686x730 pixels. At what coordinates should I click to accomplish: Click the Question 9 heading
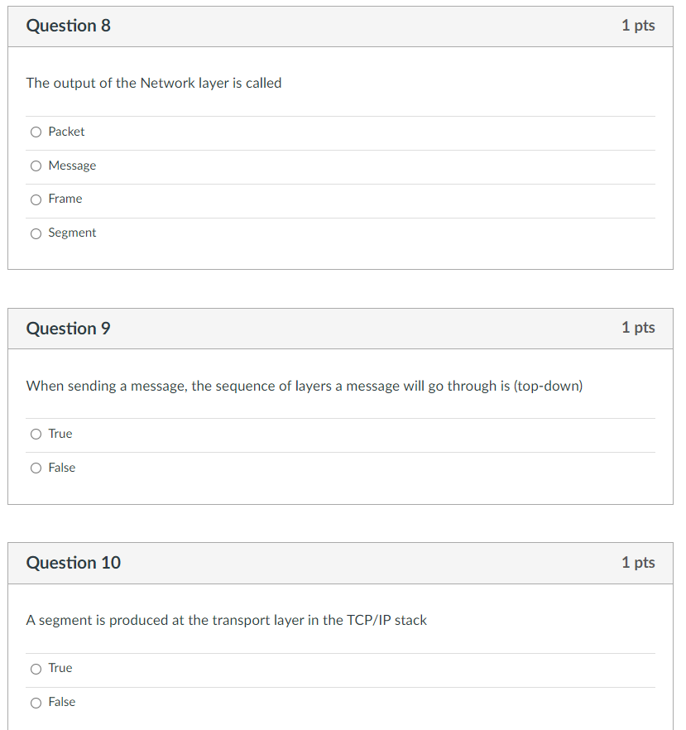coord(68,329)
